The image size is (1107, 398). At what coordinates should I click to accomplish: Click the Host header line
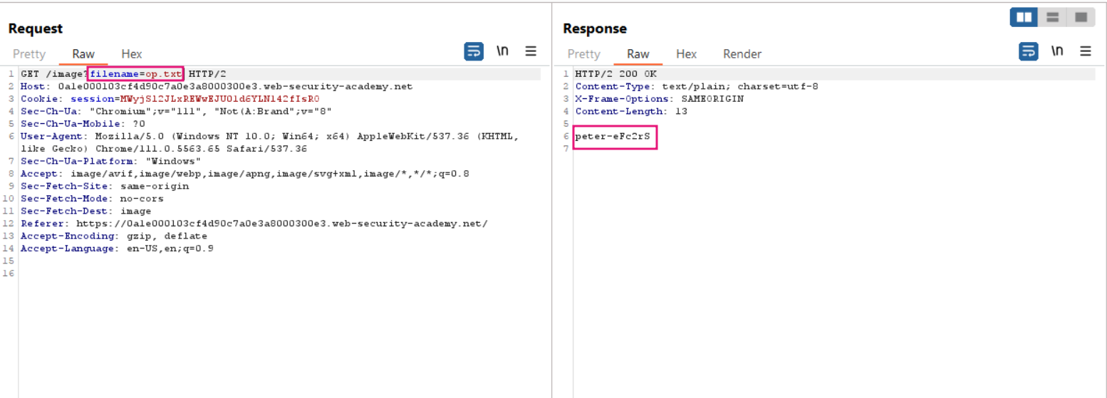click(216, 87)
